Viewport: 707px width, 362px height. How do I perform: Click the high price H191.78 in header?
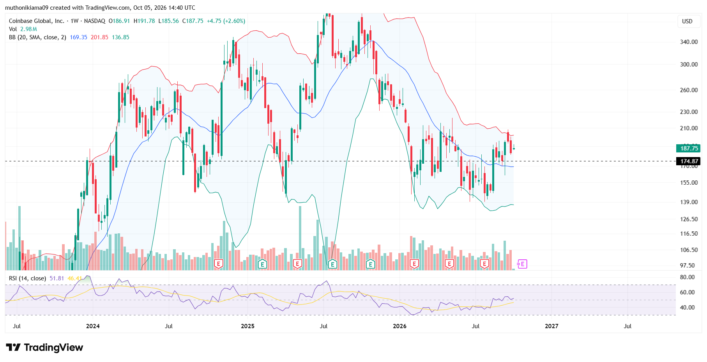(144, 21)
